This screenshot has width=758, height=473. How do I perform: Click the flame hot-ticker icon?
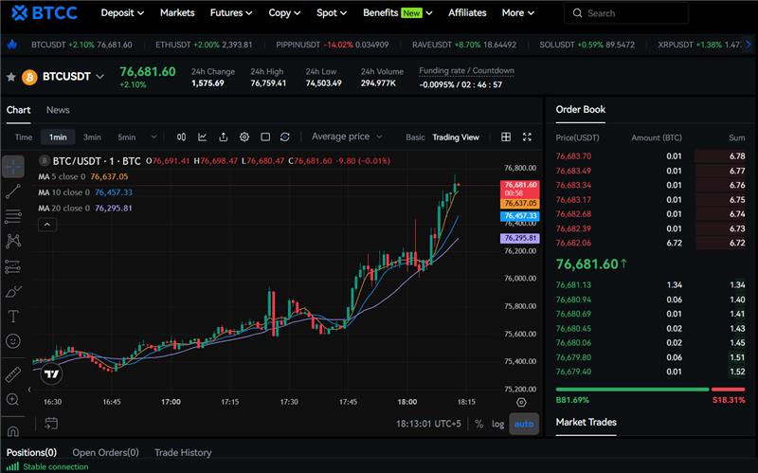[12, 45]
